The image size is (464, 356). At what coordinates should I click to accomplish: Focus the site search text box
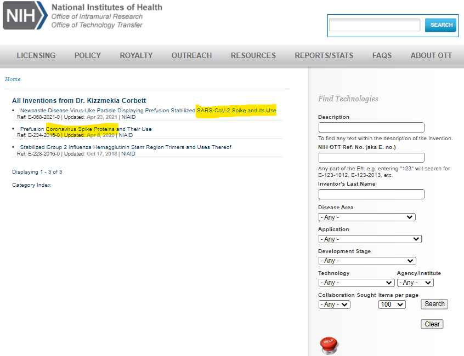coord(375,25)
